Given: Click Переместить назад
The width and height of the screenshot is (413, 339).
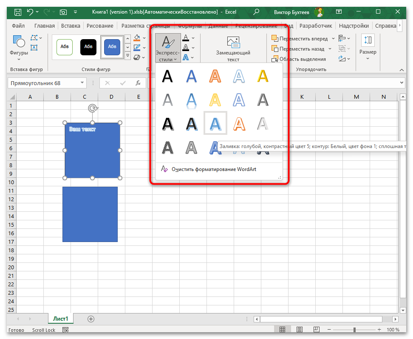Looking at the screenshot, I should tap(297, 49).
